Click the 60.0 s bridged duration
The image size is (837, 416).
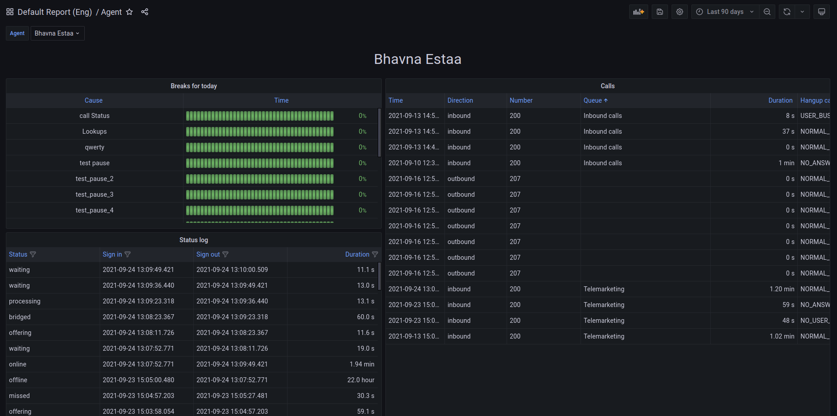point(366,317)
